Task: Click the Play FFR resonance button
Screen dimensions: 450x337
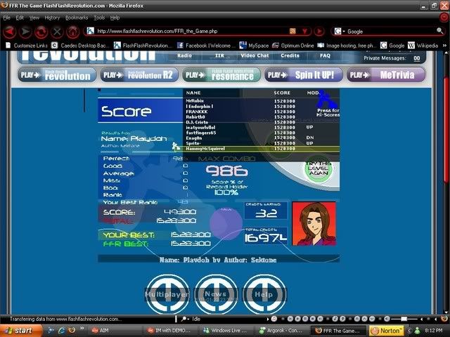Action: click(x=221, y=74)
